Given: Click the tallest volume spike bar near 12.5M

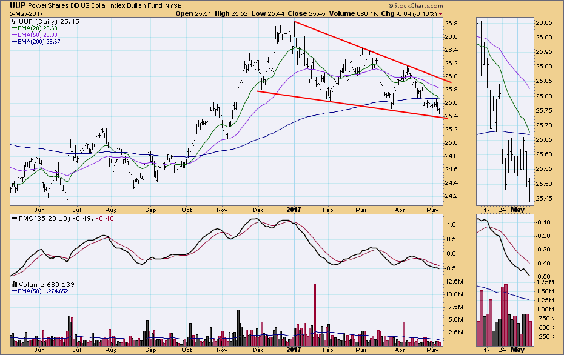Looking at the screenshot, I should click(315, 315).
